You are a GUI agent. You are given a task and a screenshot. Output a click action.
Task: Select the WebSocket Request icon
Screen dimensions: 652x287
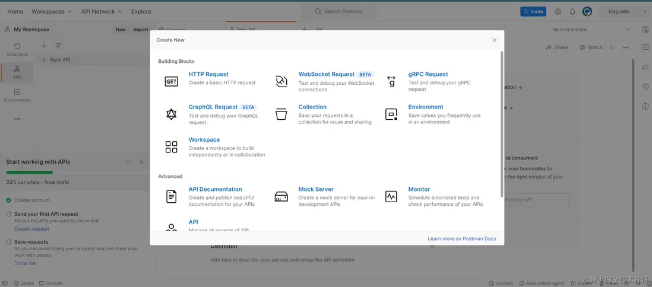coord(281,82)
